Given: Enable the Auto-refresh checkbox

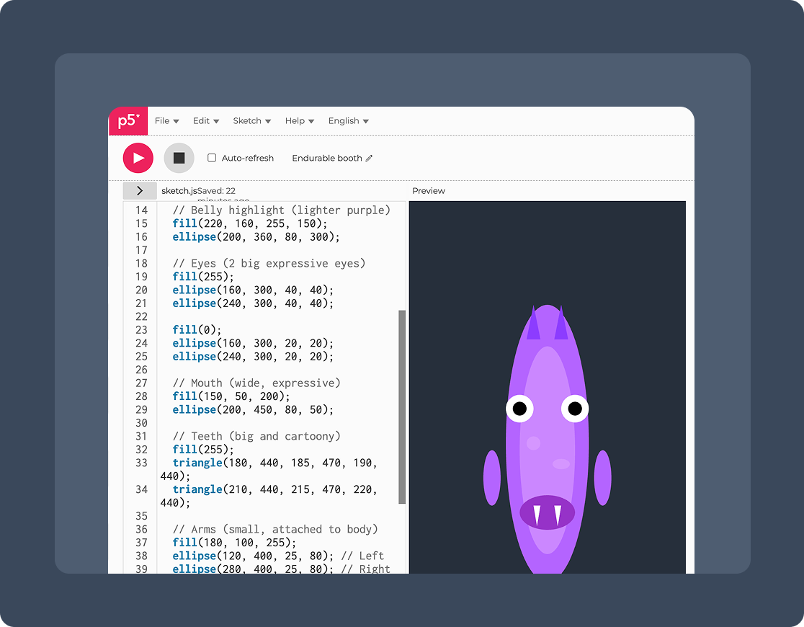Looking at the screenshot, I should point(212,158).
